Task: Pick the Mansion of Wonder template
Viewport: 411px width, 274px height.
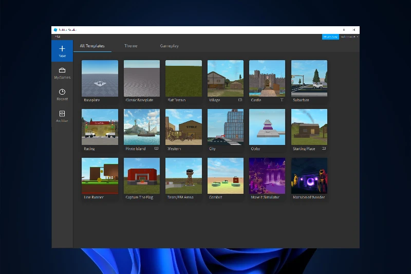Action: [x=309, y=176]
